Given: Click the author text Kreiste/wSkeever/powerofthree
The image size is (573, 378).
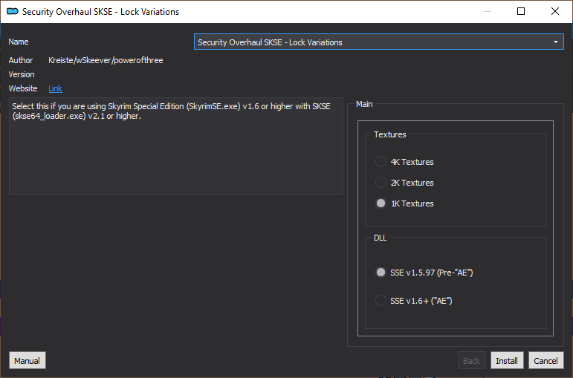Looking at the screenshot, I should coord(106,60).
